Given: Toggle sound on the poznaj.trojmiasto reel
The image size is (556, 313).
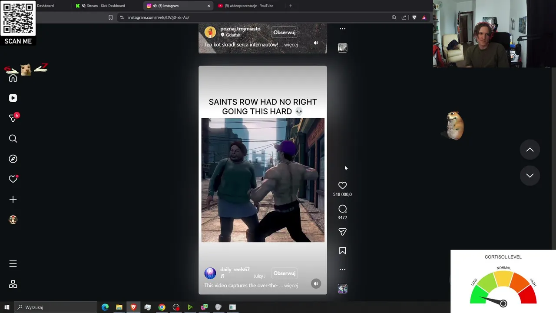Looking at the screenshot, I should coord(316,43).
